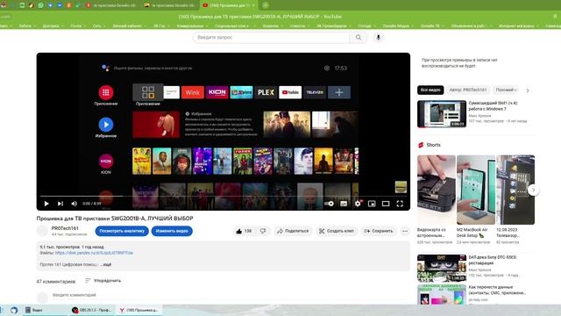Open the PROTech161 channel name

tap(65, 228)
